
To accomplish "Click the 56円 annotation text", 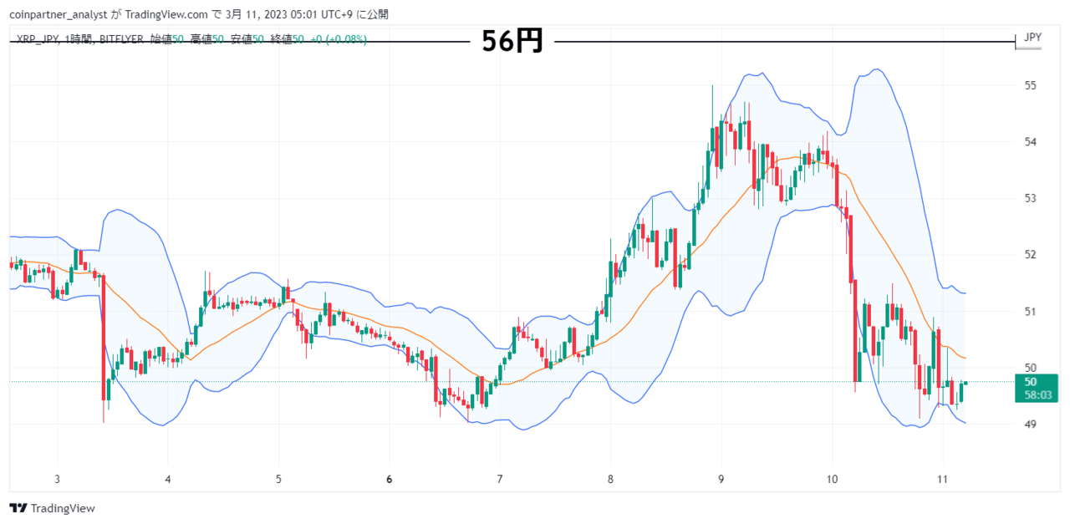I will pyautogui.click(x=512, y=40).
